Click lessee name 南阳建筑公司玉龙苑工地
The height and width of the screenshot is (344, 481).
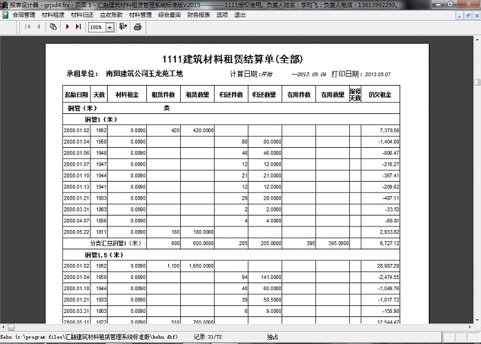tap(144, 74)
